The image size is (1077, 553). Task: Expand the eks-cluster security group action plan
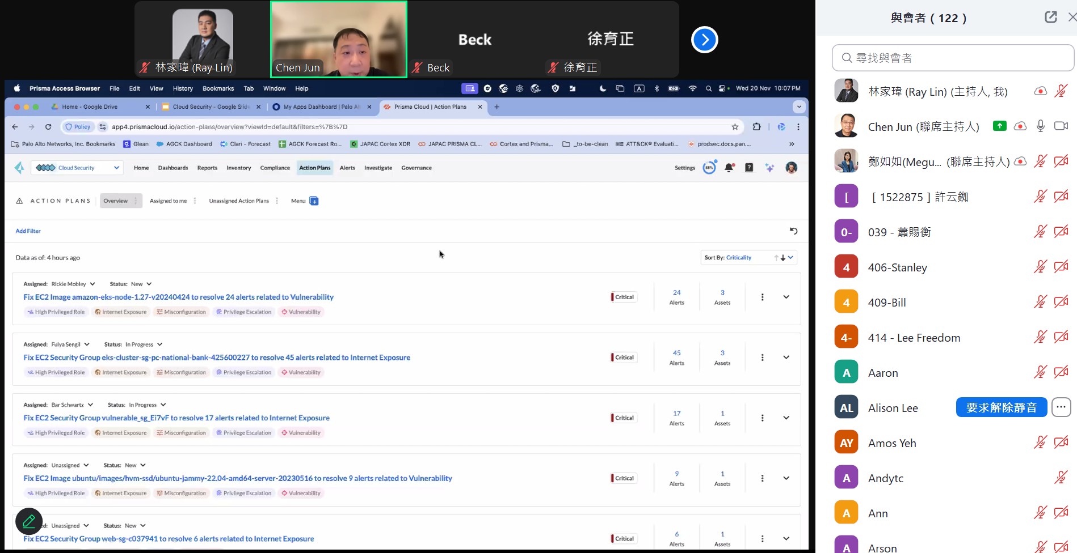point(786,358)
